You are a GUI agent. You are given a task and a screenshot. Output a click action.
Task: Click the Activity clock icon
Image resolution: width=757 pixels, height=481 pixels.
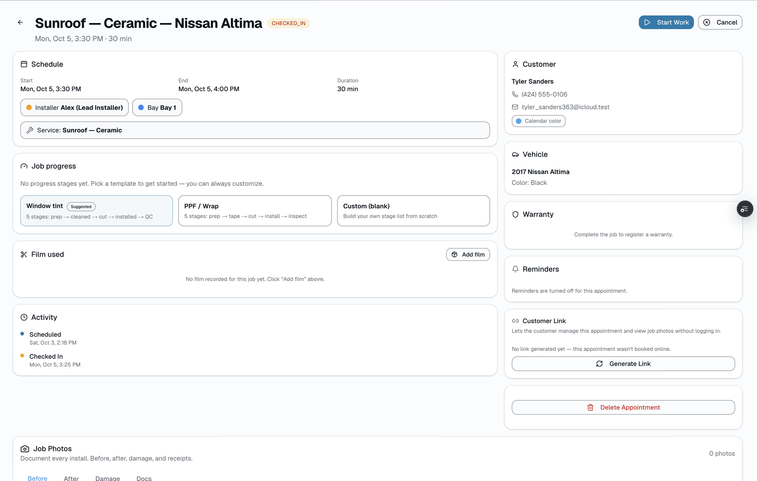click(x=24, y=317)
